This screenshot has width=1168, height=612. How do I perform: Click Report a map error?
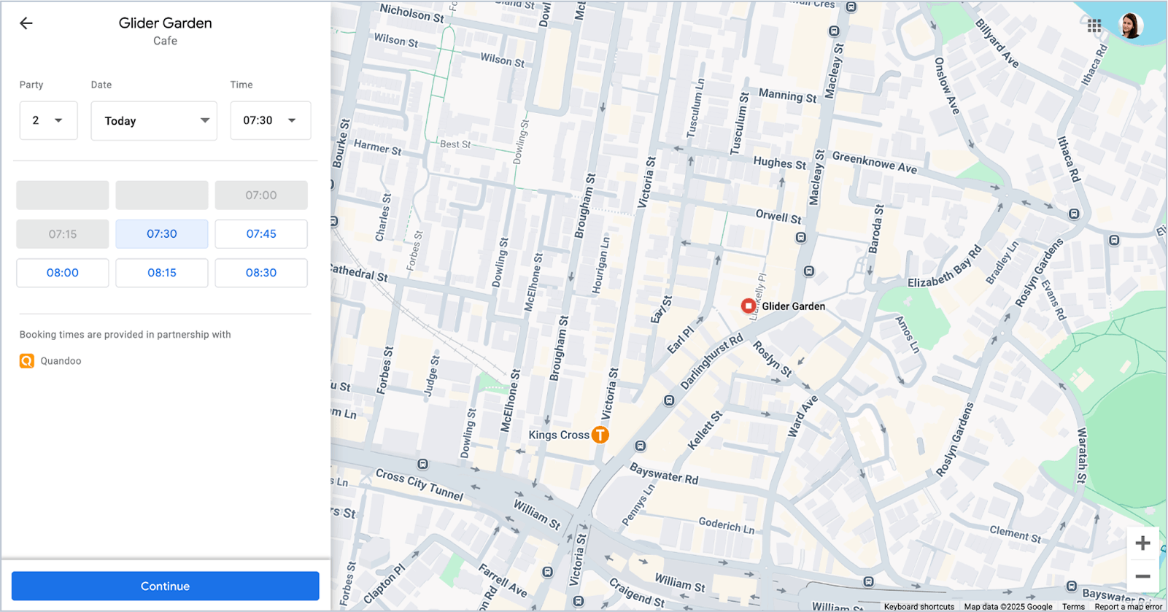click(x=1128, y=607)
